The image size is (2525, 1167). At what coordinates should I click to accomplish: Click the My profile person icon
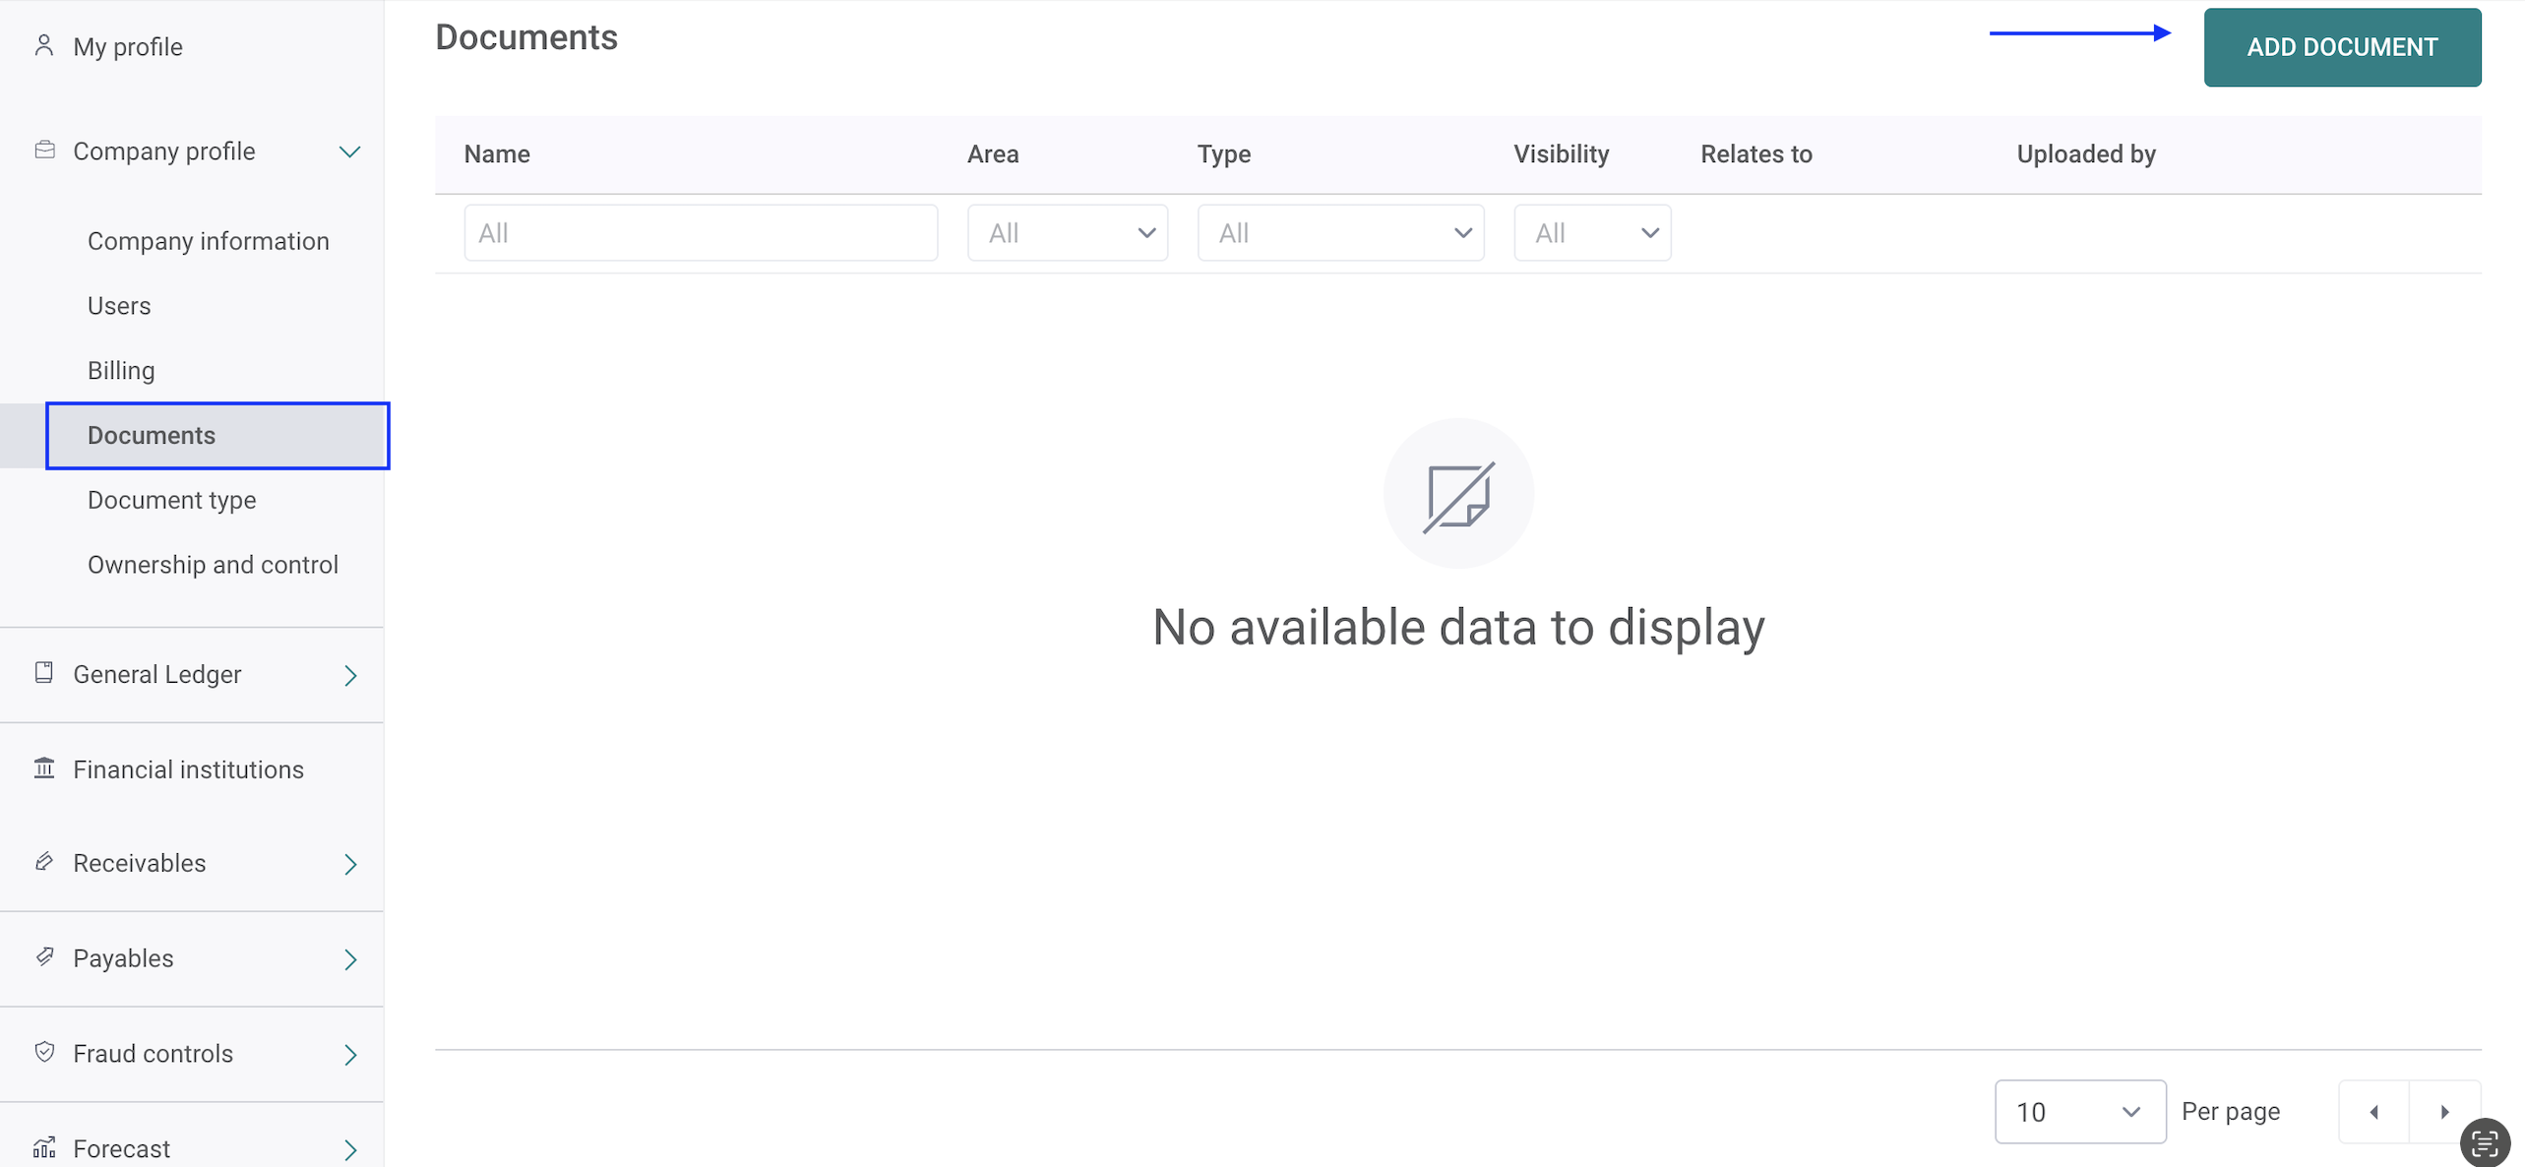43,45
